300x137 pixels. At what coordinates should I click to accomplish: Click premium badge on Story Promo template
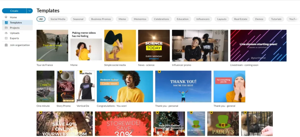click(x=61, y=72)
